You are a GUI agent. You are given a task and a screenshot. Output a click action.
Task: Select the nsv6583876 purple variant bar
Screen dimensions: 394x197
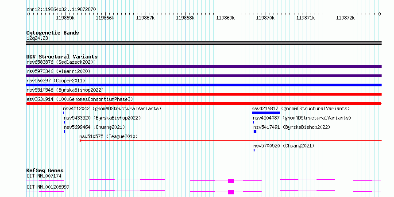coord(204,66)
